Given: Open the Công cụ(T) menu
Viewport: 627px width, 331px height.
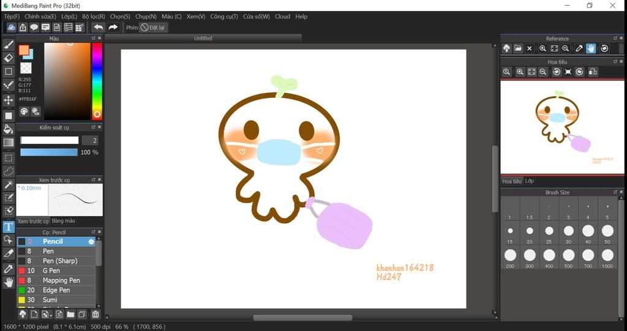Looking at the screenshot, I should pos(224,17).
